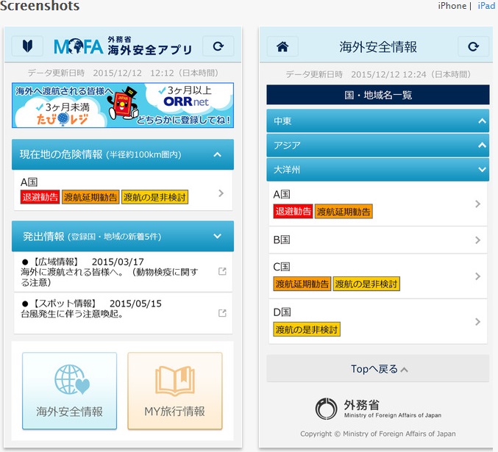
Task: Click 渡航の是非検討 yellow tag in left A国 row
Action: pos(154,197)
